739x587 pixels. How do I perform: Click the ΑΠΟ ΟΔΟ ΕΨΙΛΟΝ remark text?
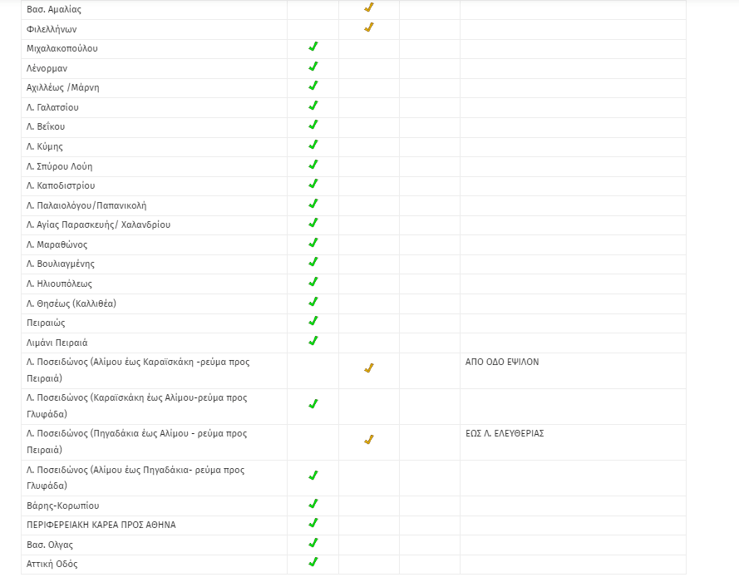(x=502, y=363)
